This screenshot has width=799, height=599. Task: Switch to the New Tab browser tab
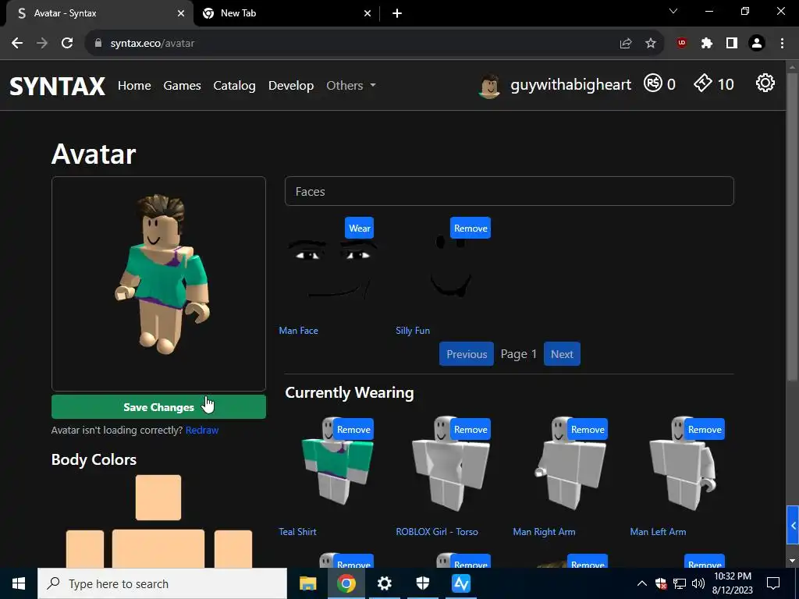[x=286, y=13]
